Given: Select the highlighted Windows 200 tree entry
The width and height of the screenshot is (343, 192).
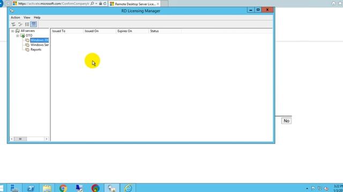Looking at the screenshot, I should [x=40, y=41].
